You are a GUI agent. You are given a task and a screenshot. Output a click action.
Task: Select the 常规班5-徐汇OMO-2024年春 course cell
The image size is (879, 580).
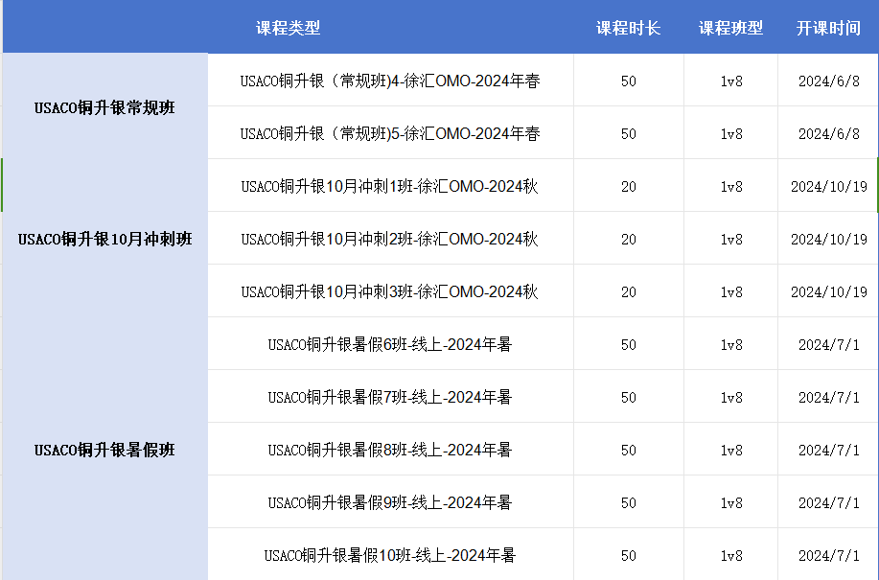coord(390,134)
